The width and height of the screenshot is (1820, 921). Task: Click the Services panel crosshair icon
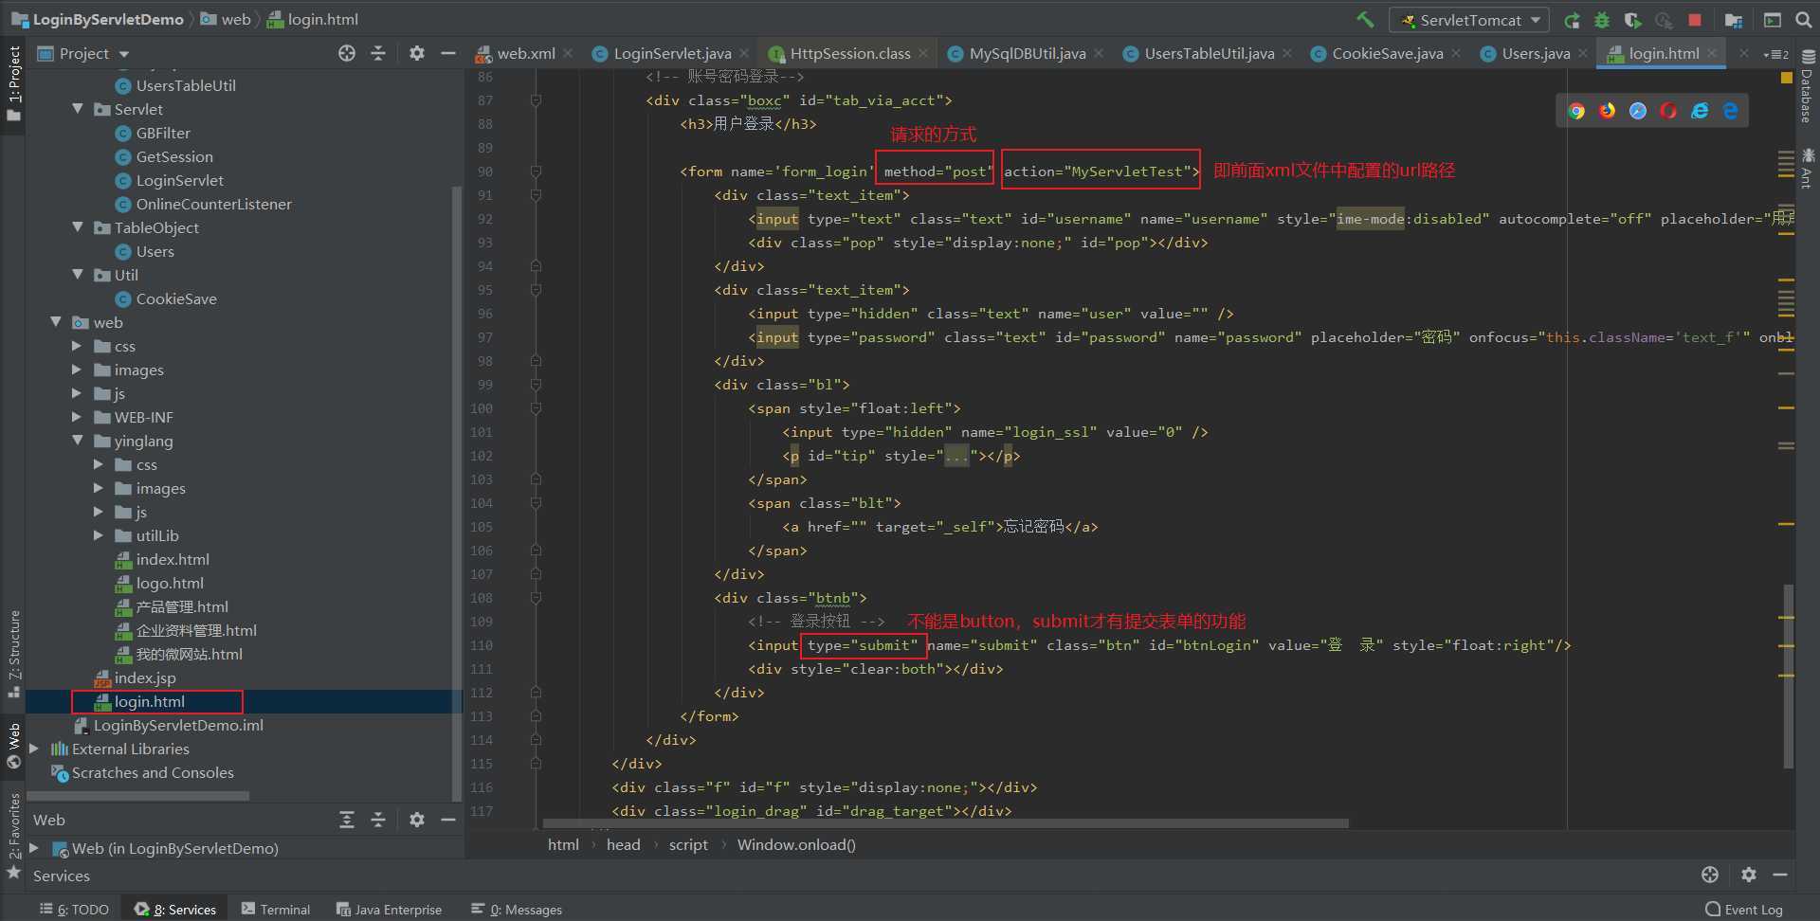click(1710, 875)
